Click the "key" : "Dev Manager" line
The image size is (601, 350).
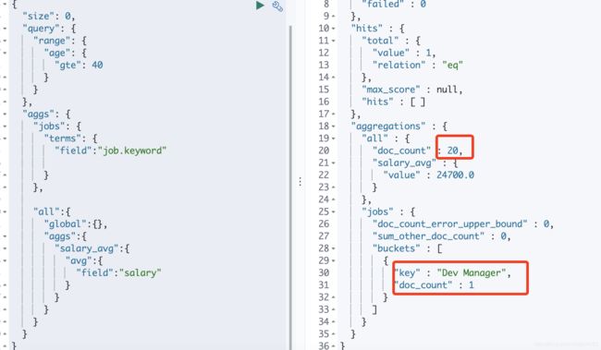453,272
